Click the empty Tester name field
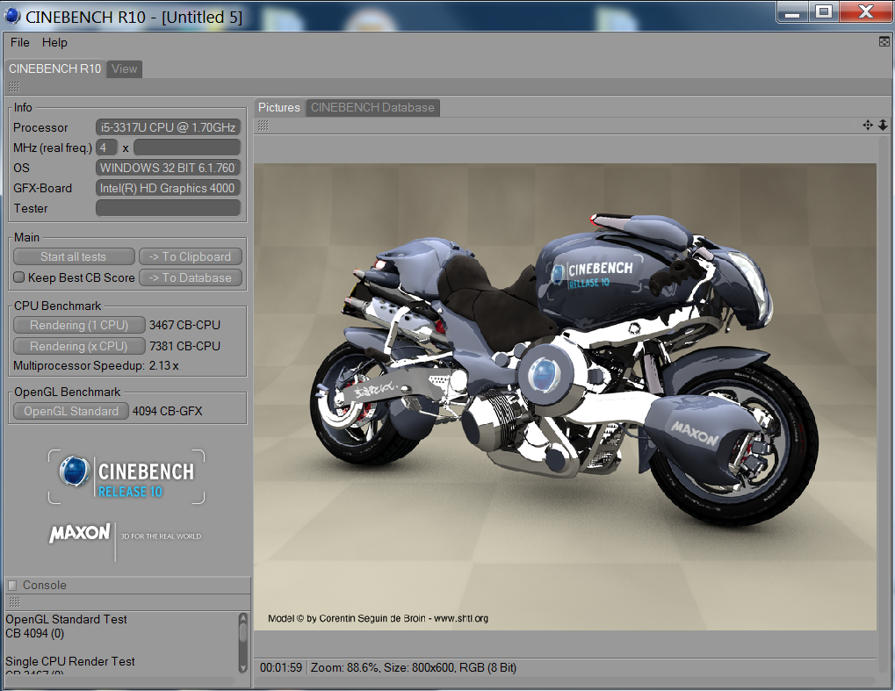Image resolution: width=895 pixels, height=691 pixels. [168, 208]
